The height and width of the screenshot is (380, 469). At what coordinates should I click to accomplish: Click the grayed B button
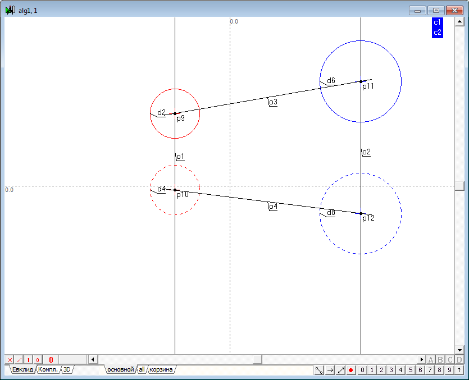tap(440, 360)
